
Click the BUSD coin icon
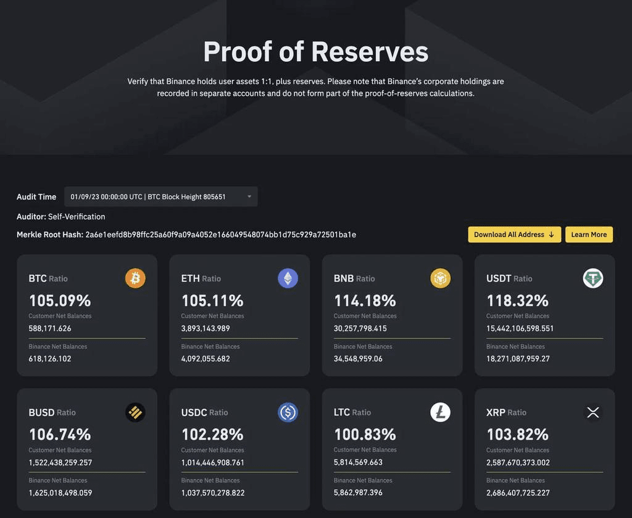coord(135,412)
